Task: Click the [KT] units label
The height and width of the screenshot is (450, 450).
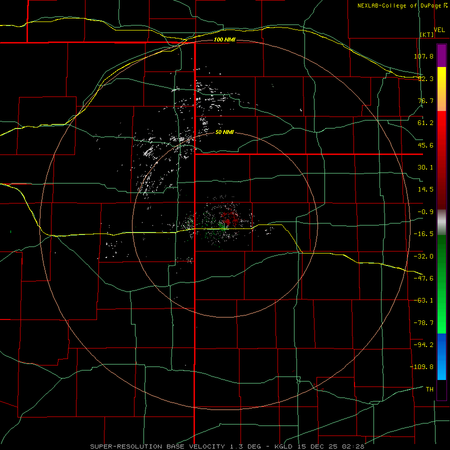Action: pos(427,34)
